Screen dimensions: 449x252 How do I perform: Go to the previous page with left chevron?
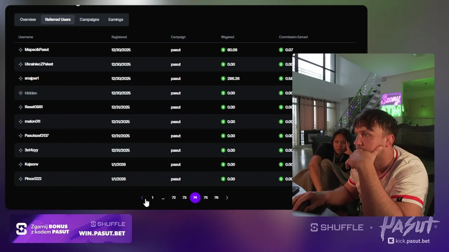coord(142,198)
